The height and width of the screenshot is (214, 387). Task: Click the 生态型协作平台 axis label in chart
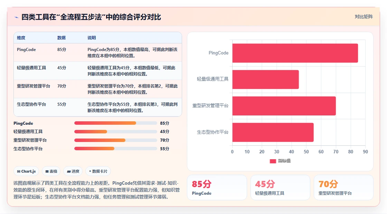pyautogui.click(x=213, y=132)
